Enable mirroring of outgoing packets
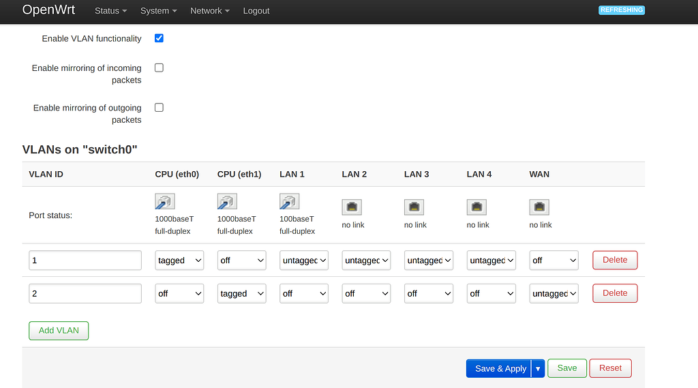Screen dimensions: 698x388 tap(159, 107)
